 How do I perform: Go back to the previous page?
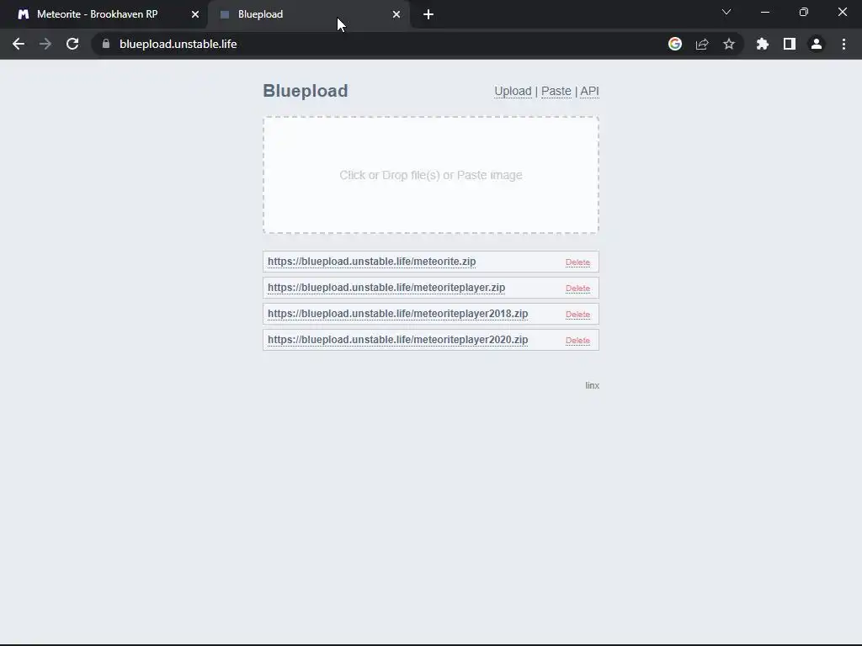pos(19,44)
